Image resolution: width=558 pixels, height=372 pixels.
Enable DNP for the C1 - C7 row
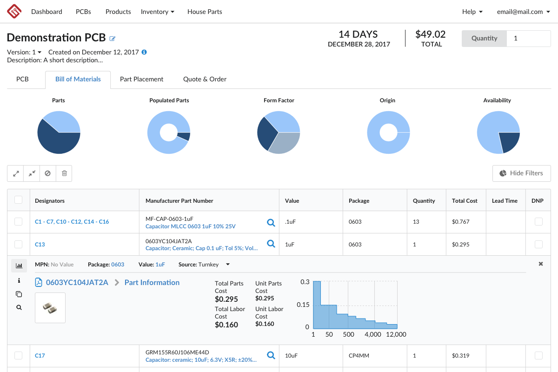pos(538,222)
